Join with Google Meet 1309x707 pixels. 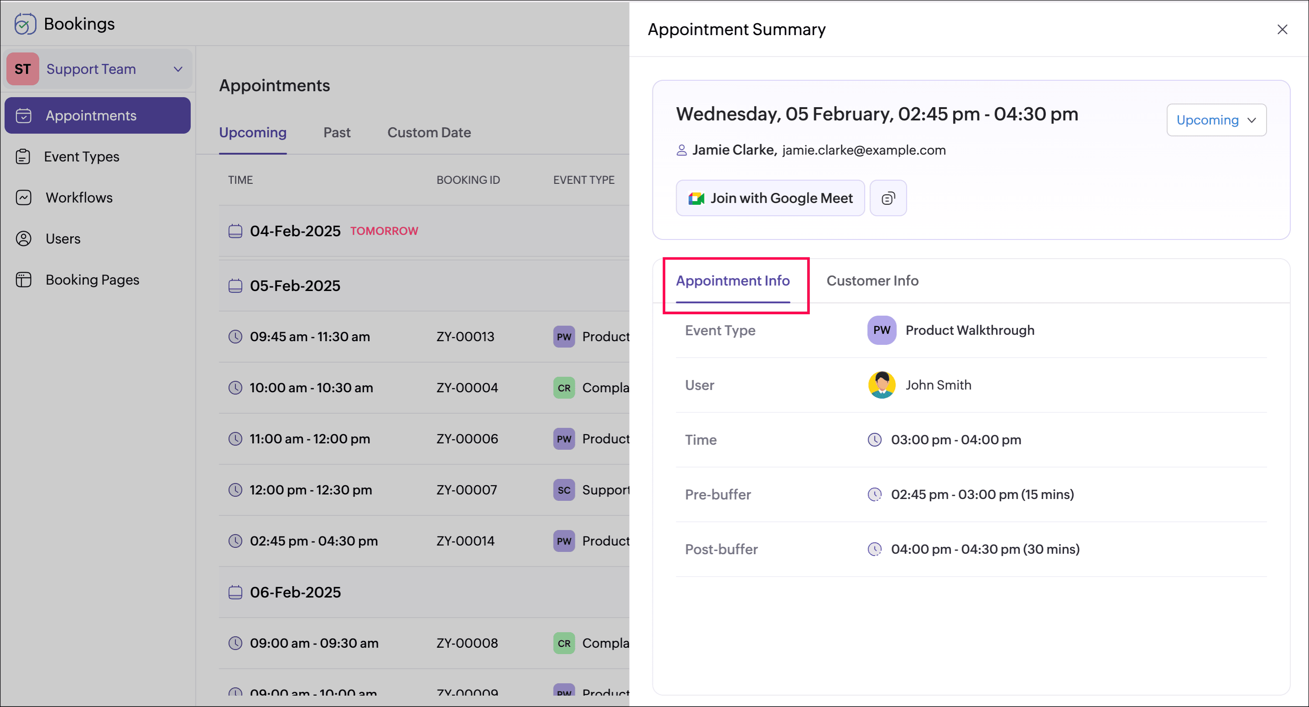(x=770, y=198)
